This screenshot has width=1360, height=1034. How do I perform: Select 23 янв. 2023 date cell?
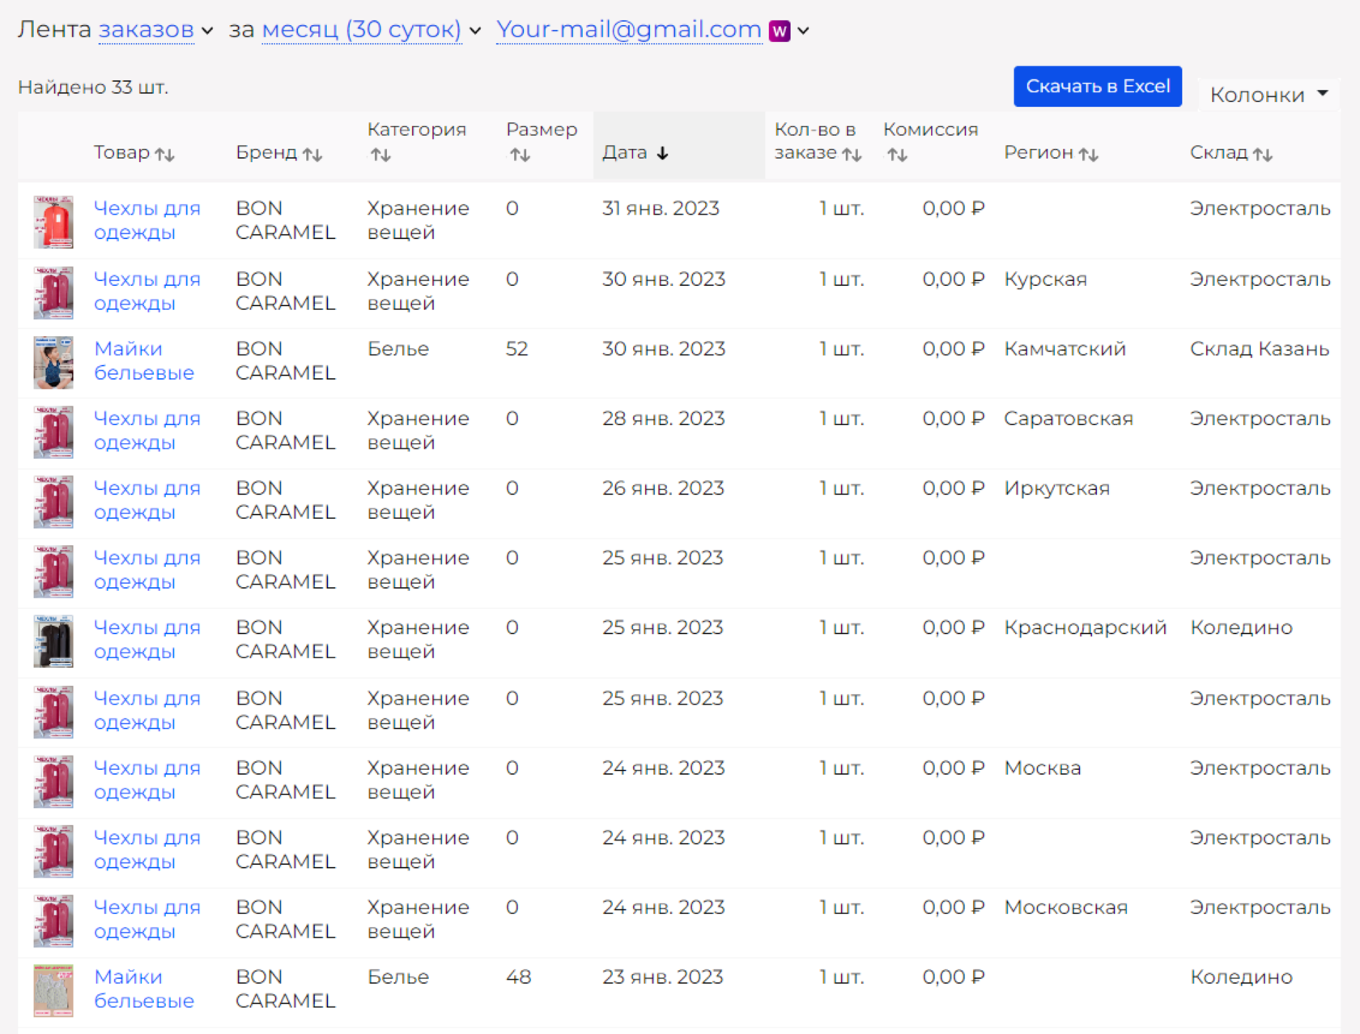[662, 977]
